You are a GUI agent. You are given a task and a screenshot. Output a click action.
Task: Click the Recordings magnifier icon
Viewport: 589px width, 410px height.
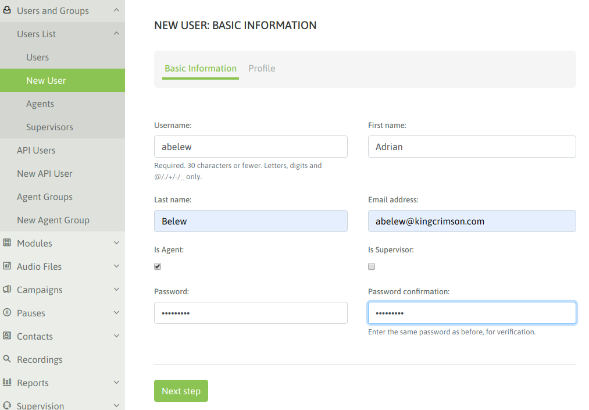(7, 359)
